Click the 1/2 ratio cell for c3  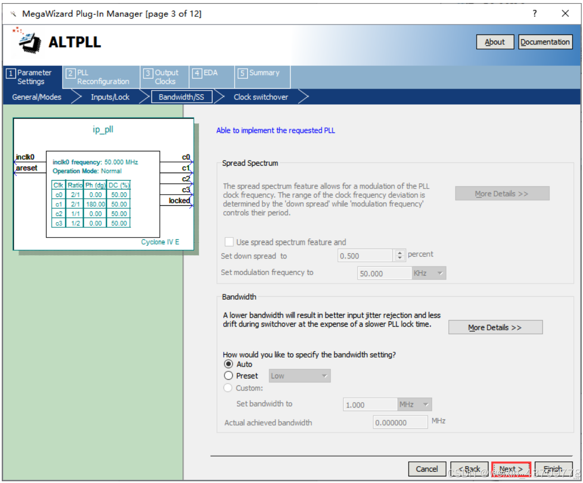tap(76, 223)
